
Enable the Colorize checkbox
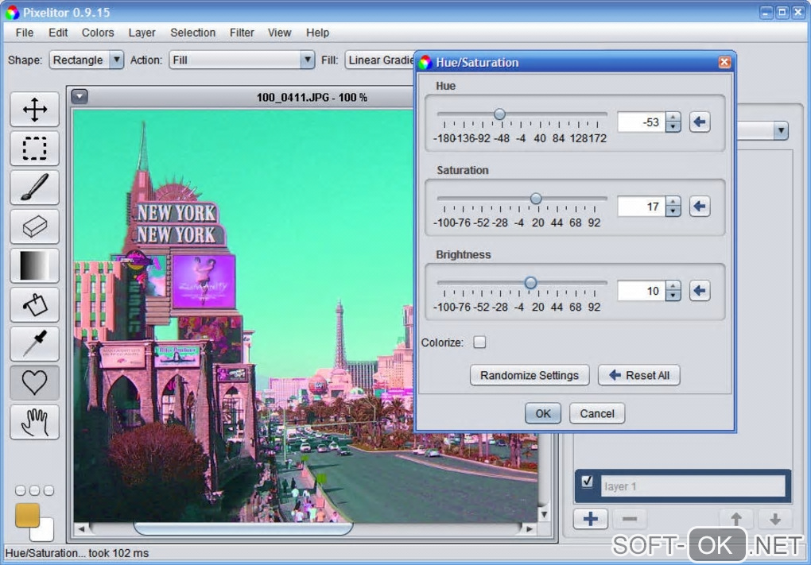(x=479, y=342)
